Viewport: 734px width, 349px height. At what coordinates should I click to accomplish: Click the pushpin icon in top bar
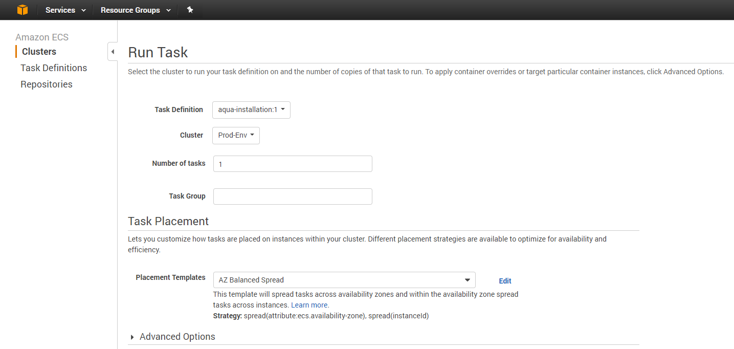[x=190, y=10]
